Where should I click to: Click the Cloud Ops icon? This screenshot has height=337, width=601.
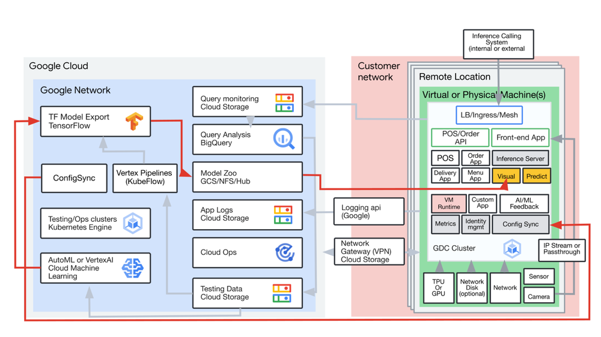pyautogui.click(x=284, y=252)
